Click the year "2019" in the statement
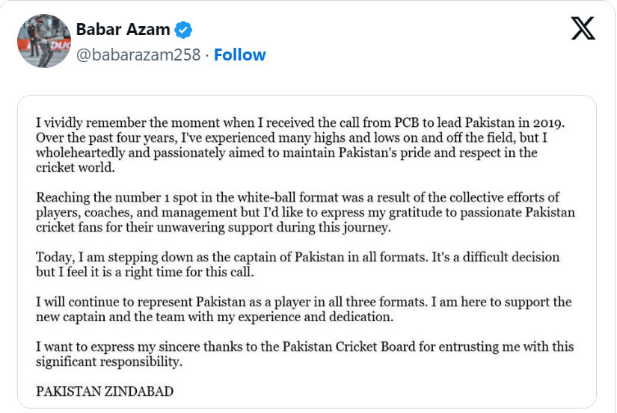 553,122
